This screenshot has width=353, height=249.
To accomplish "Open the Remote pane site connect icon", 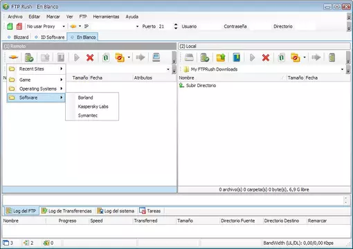I will click(x=13, y=57).
